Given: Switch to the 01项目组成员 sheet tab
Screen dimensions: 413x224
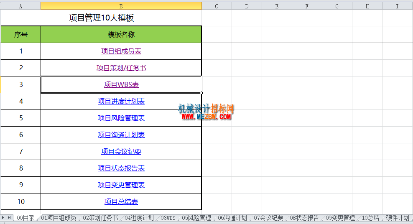Looking at the screenshot, I should pos(58,218).
